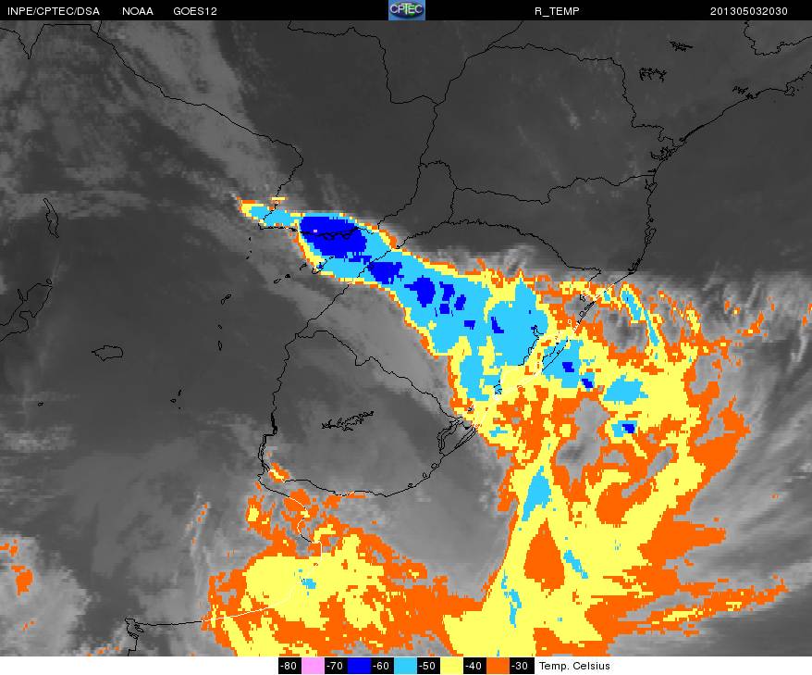The height and width of the screenshot is (675, 812).
Task: Click the -70 legend value
Action: click(x=336, y=666)
